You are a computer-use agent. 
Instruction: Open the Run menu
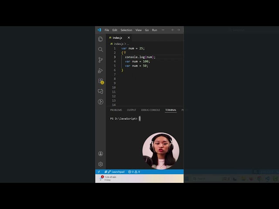[154, 30]
